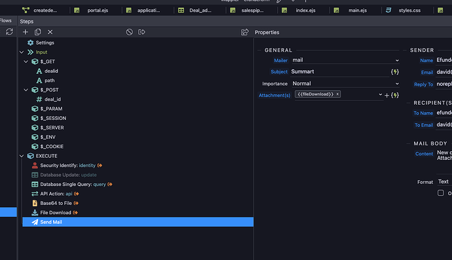Open the Flows panel tab
452x260 pixels.
click(6, 20)
